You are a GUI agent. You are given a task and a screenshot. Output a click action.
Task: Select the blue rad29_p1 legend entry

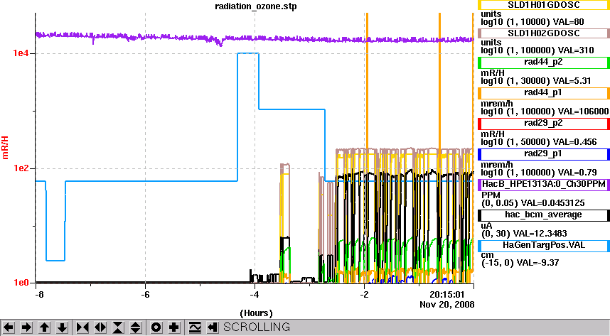[x=543, y=154]
